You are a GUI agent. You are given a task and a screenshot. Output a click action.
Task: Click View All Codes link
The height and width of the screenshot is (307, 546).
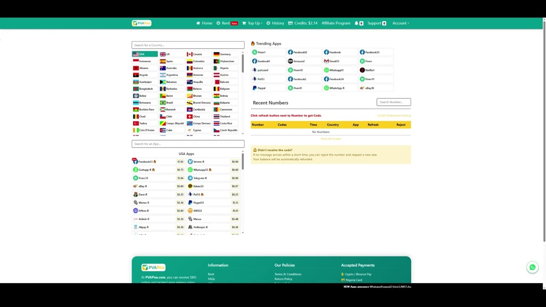[x=331, y=139]
